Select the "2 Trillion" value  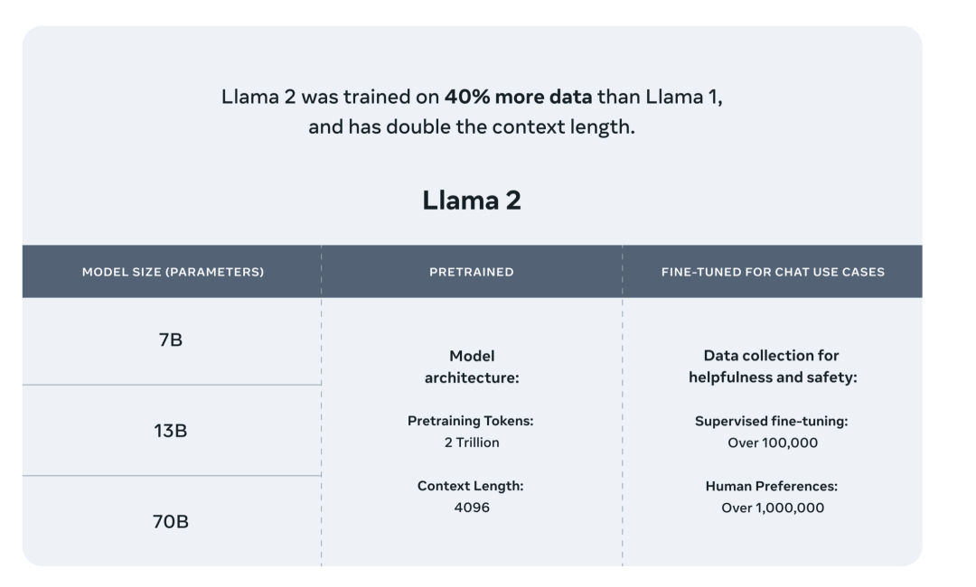471,443
